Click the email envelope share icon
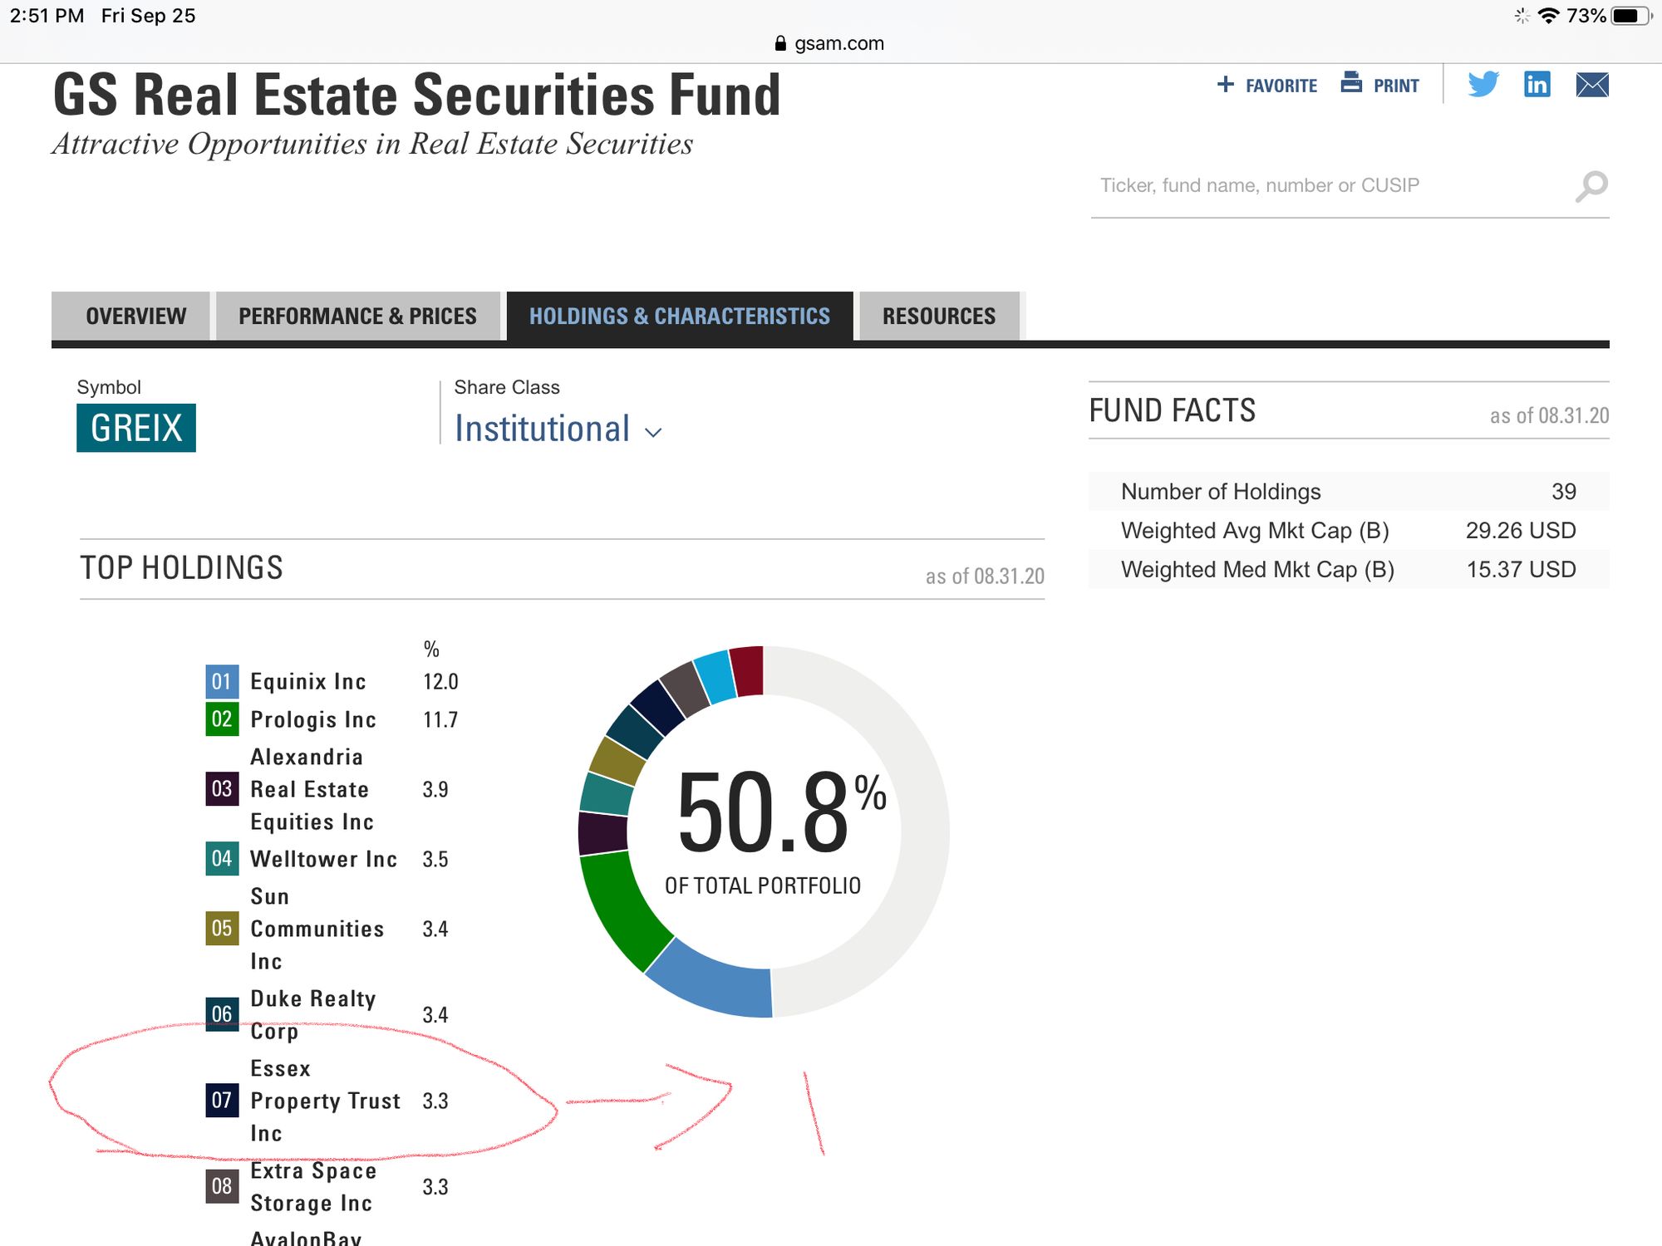 1591,85
